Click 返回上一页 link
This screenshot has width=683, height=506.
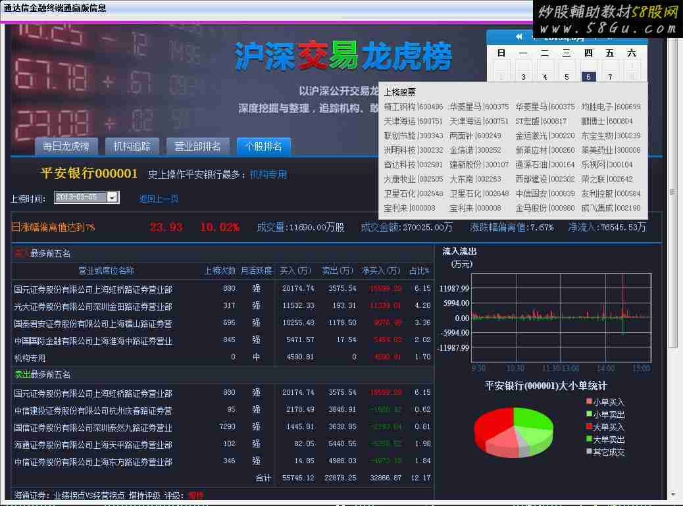tap(159, 199)
